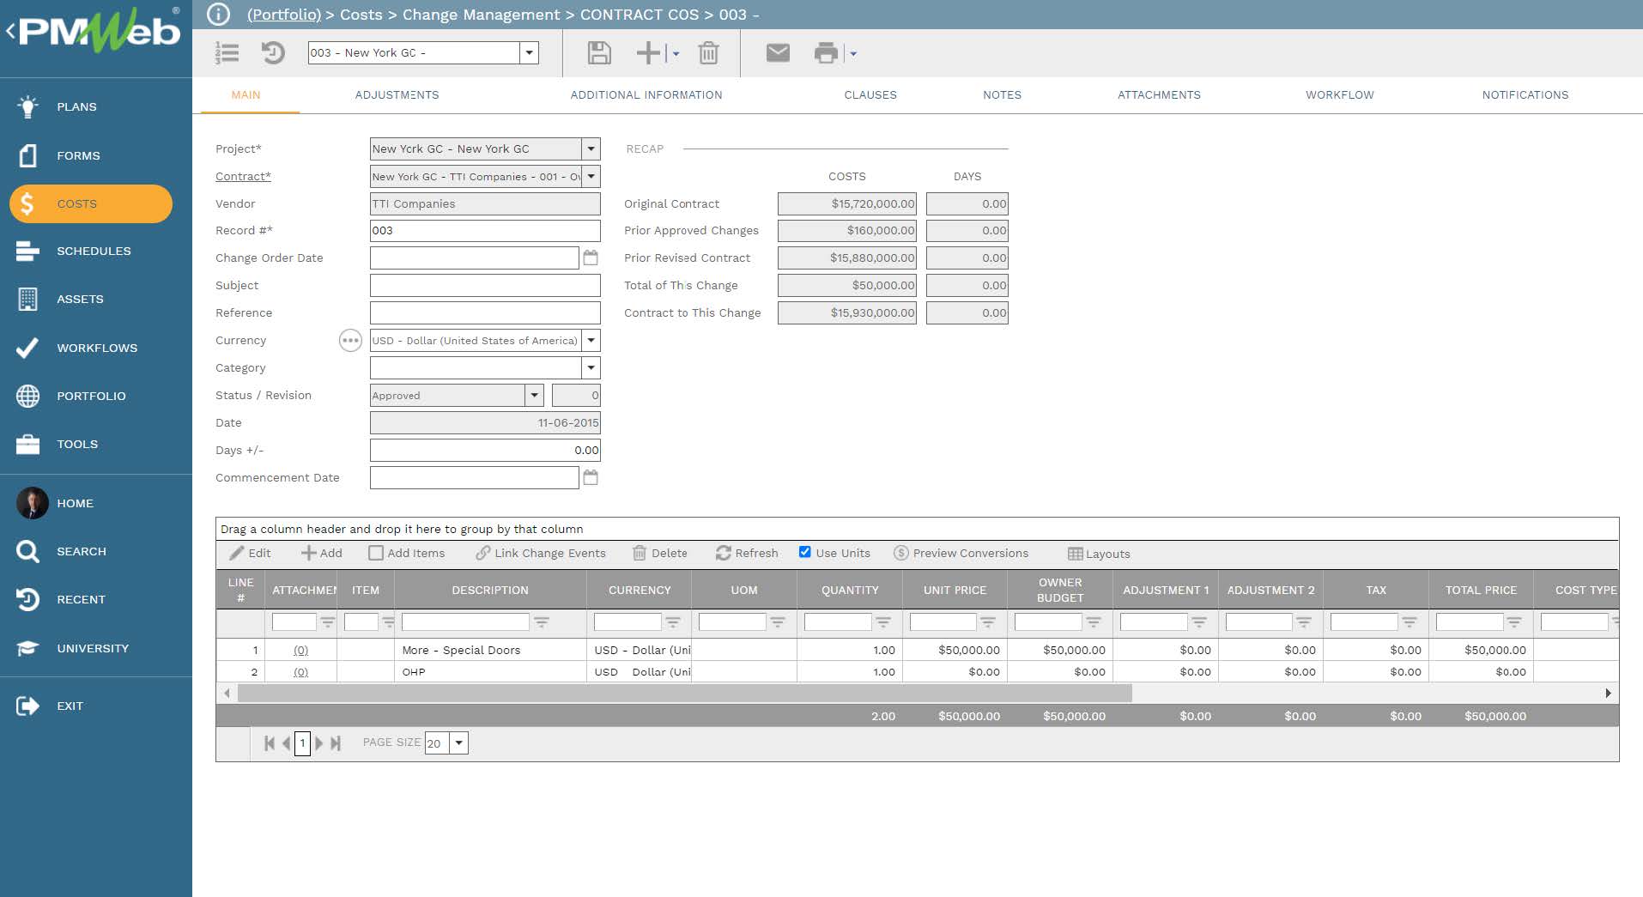Click Delete in the grid toolbar
The width and height of the screenshot is (1643, 897).
660,553
